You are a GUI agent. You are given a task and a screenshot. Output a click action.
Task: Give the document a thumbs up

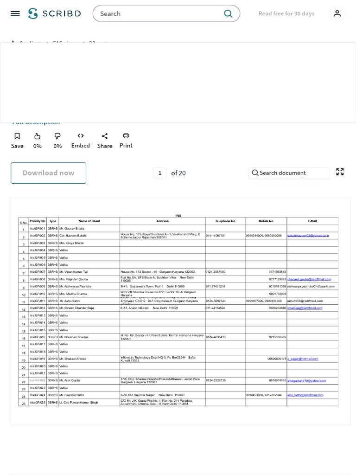pos(37,141)
